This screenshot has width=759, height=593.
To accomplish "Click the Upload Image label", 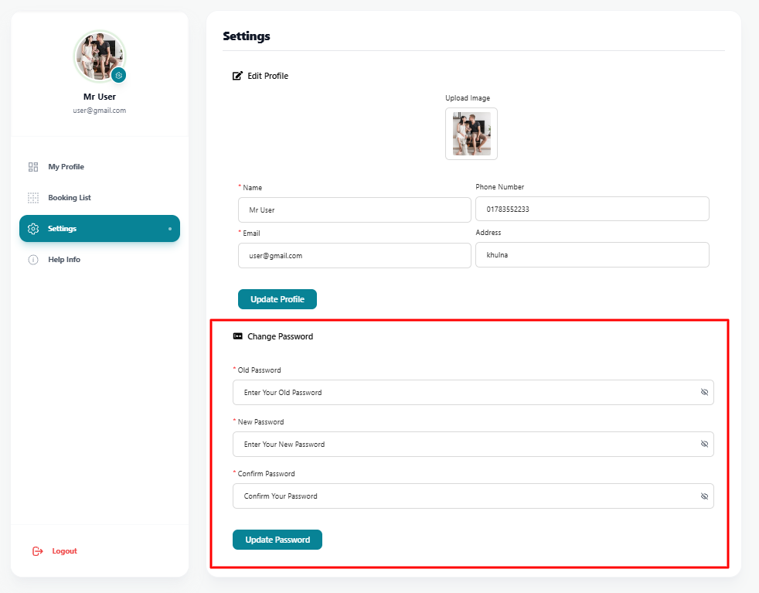I will 468,97.
